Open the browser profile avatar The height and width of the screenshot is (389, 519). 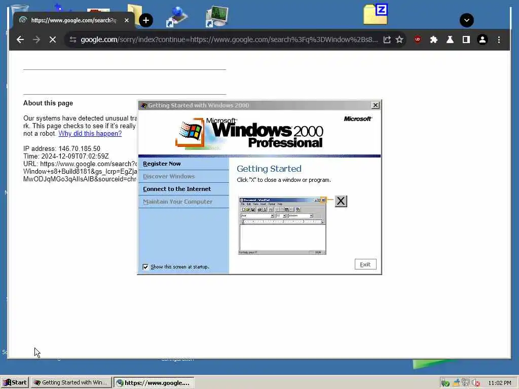483,40
